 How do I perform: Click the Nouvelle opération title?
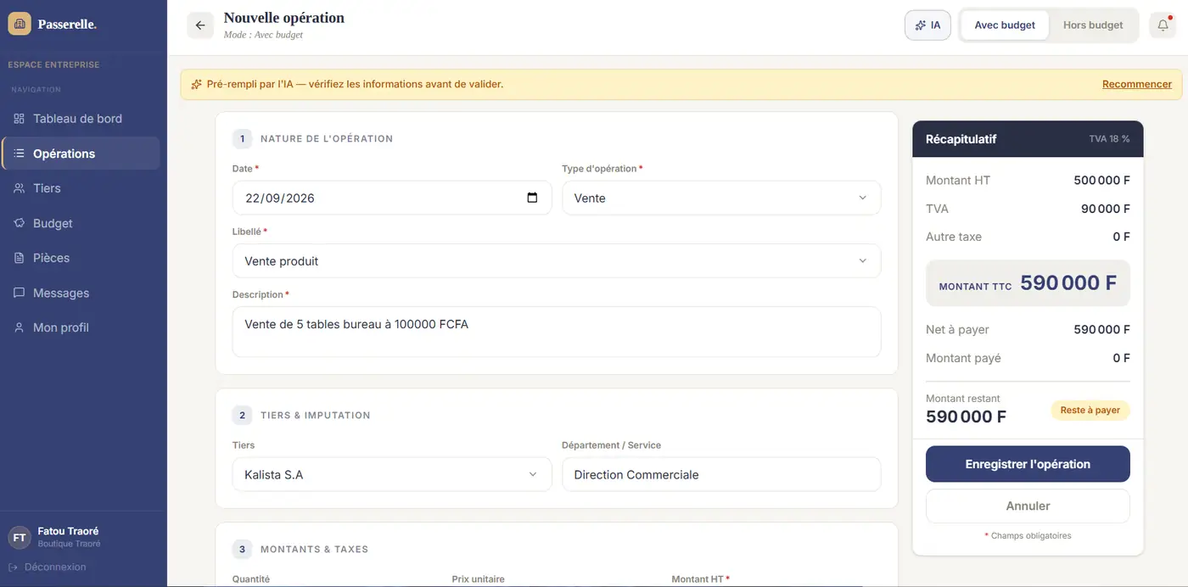pyautogui.click(x=284, y=18)
